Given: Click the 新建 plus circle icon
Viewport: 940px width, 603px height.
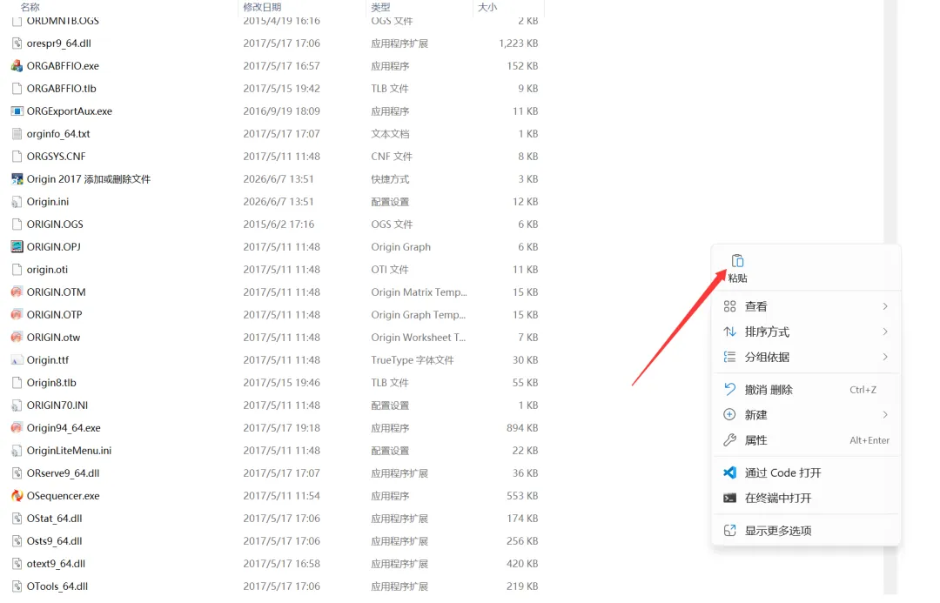Looking at the screenshot, I should click(729, 415).
